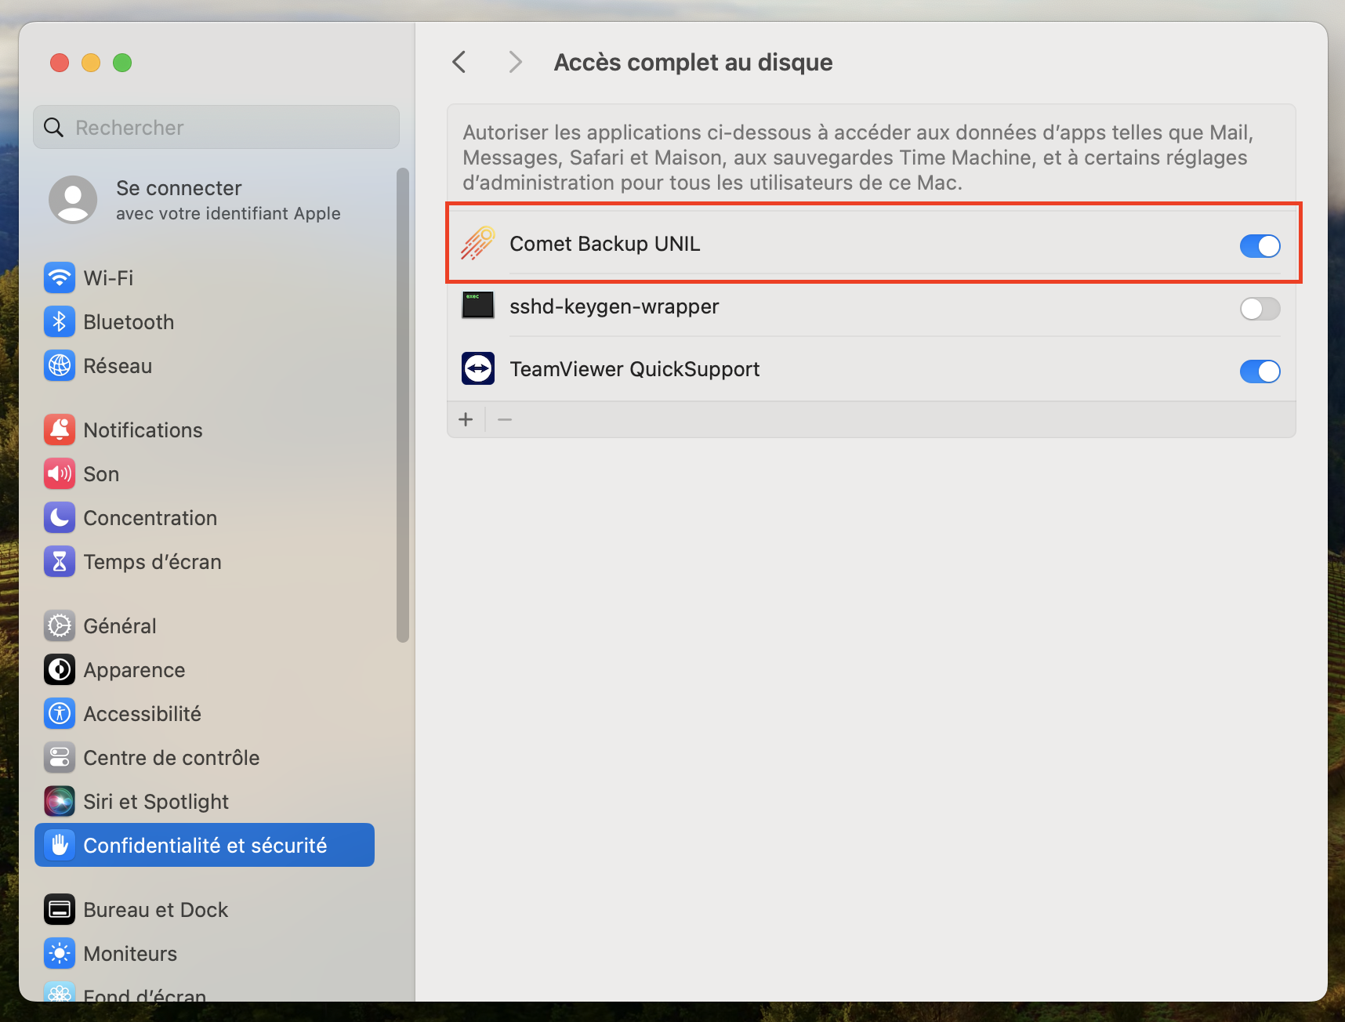Disable full disk access for Comet Backup UNIL

(x=1260, y=246)
